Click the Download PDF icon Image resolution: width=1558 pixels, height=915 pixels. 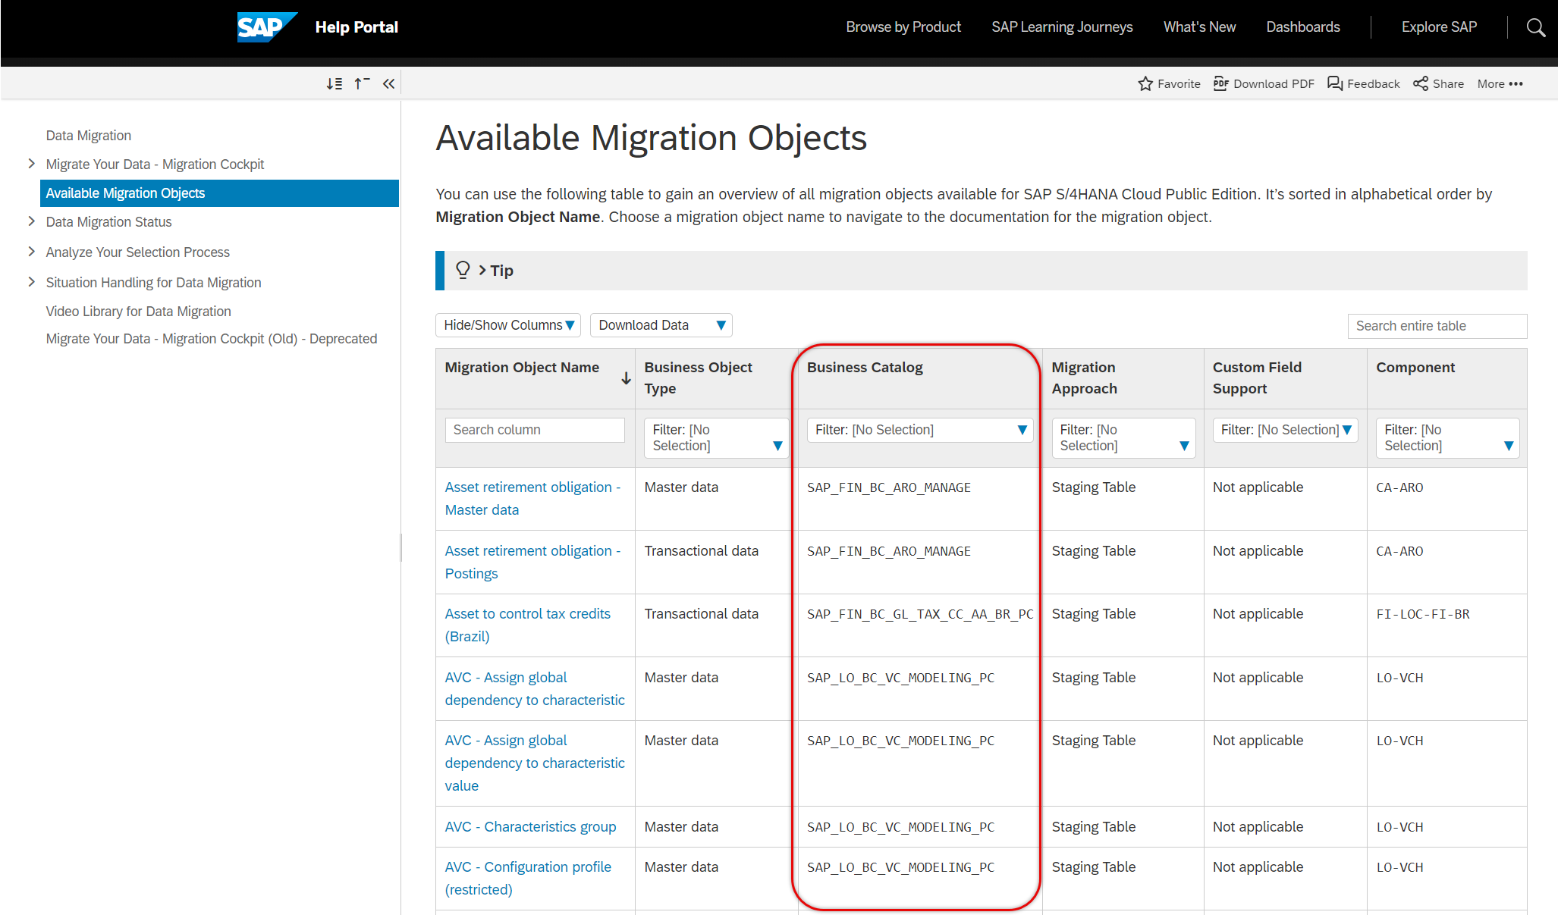coord(1221,83)
